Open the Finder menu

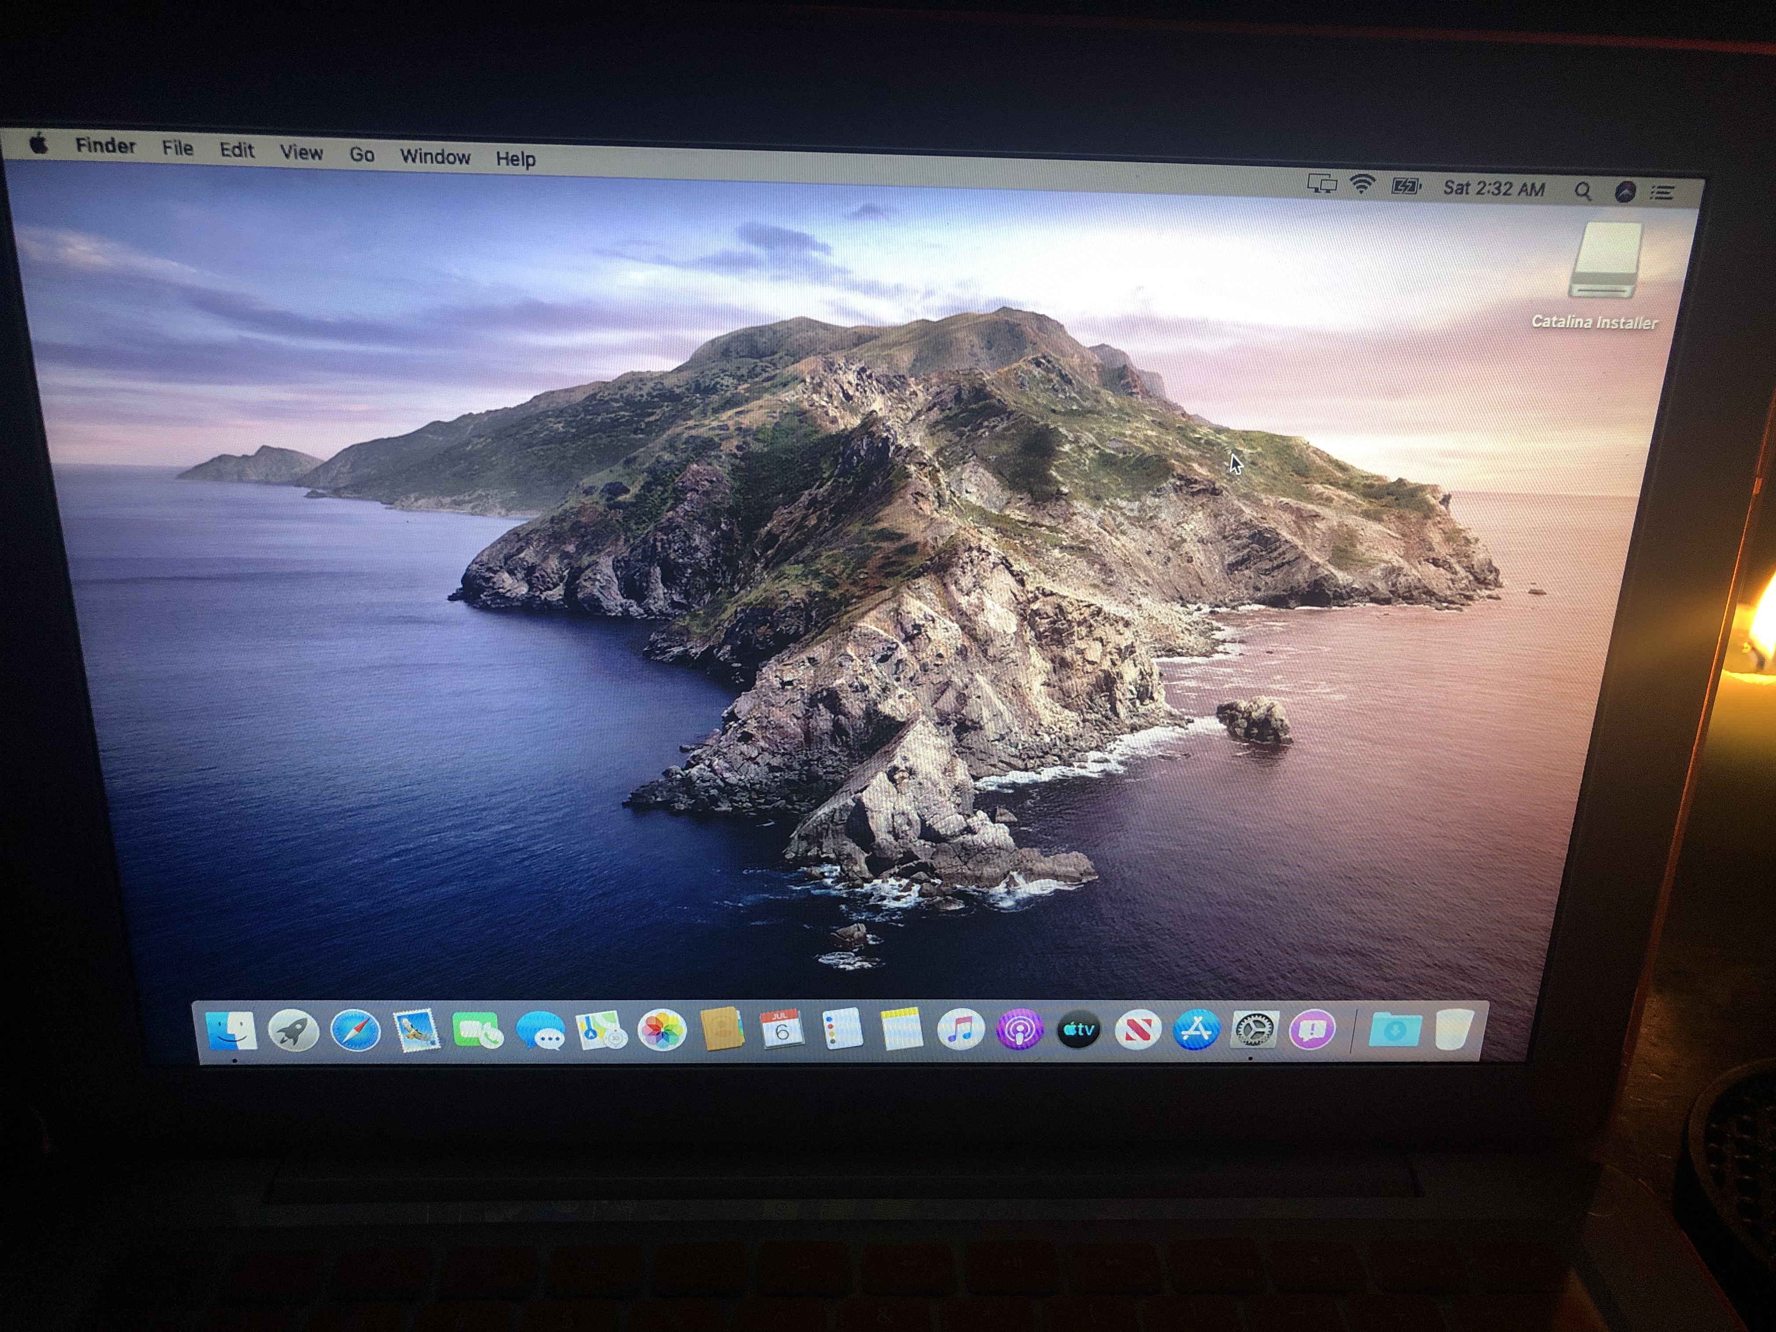point(105,145)
